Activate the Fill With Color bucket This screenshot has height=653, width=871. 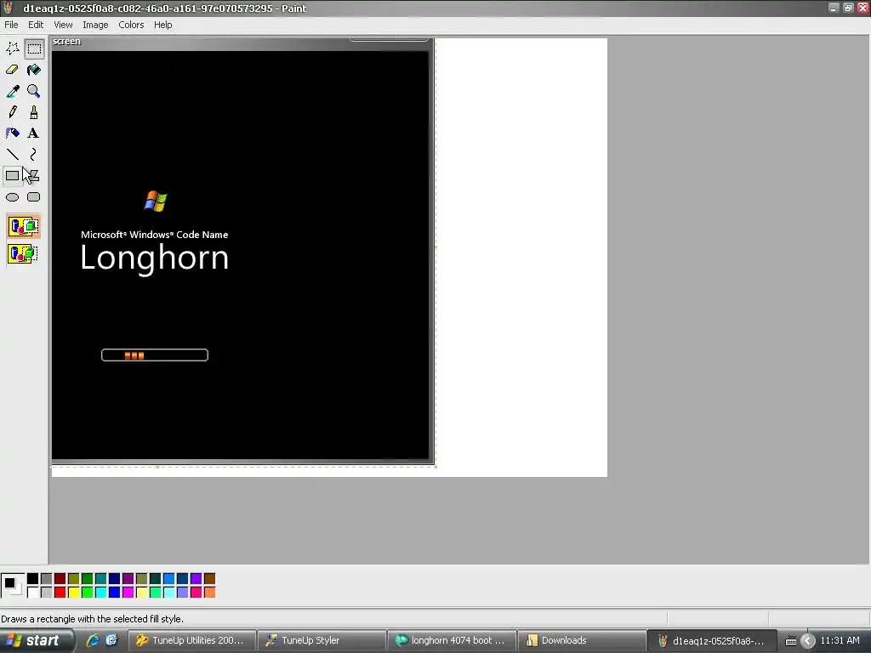[x=34, y=70]
